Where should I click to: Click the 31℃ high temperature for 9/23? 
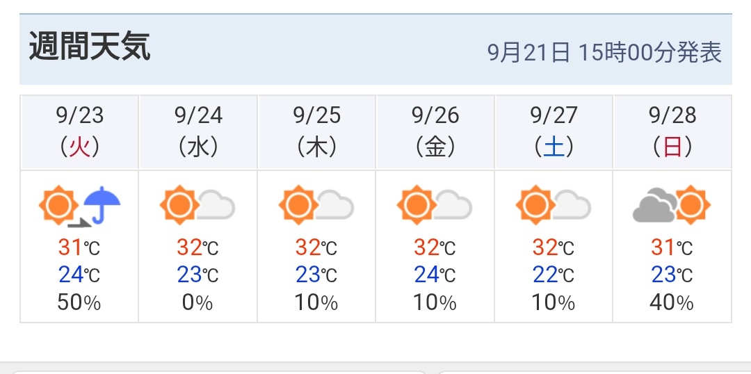pos(80,247)
